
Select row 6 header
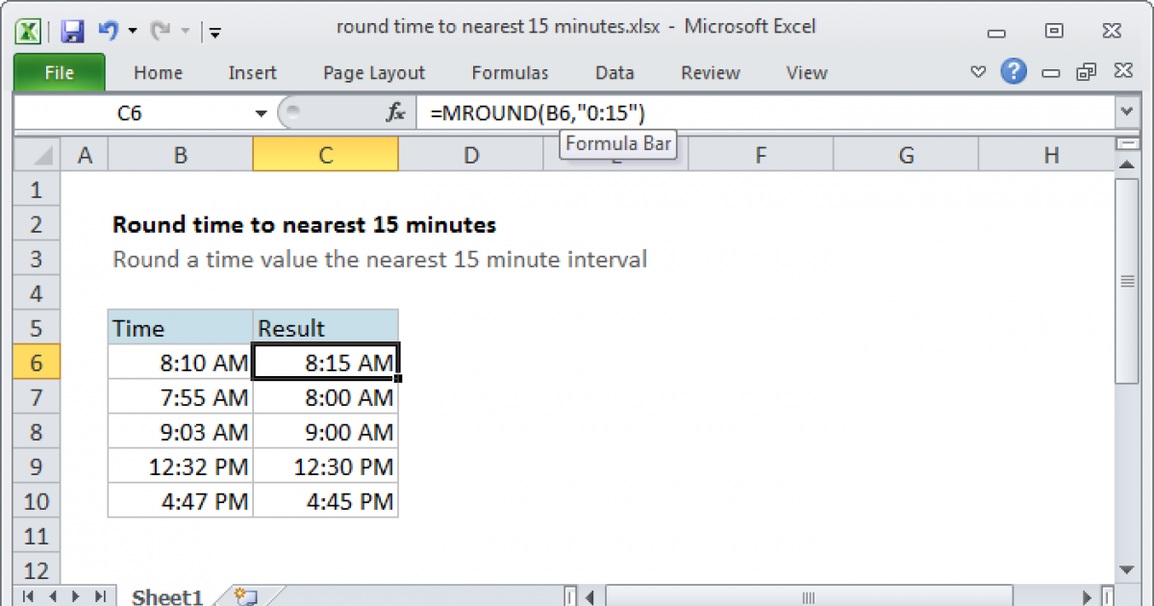(x=38, y=363)
